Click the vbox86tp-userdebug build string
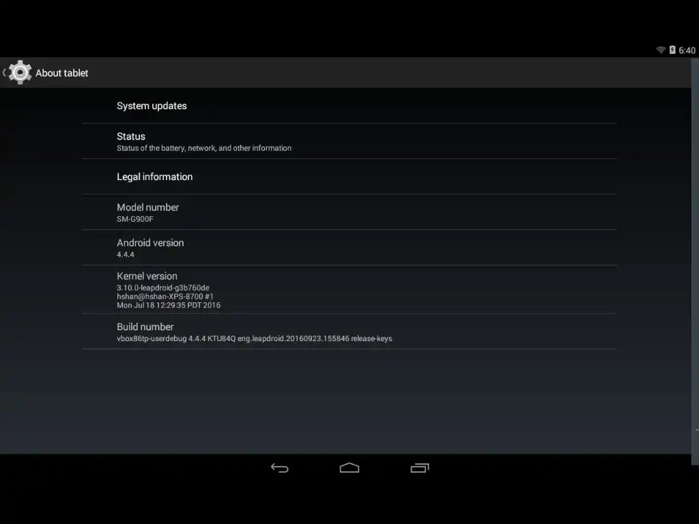699x524 pixels. 255,338
